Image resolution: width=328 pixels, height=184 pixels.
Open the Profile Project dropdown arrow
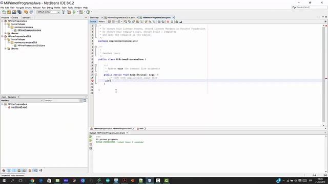coord(91,12)
